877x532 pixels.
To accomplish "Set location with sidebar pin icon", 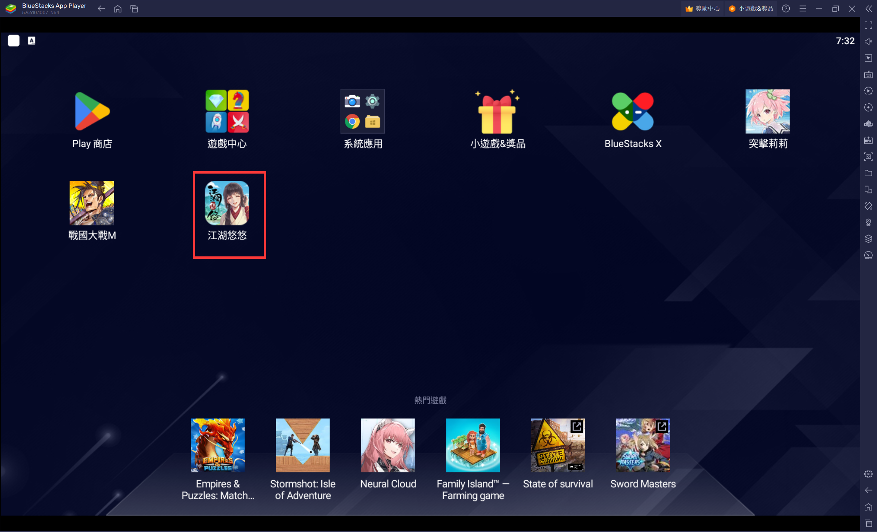I will (x=868, y=222).
